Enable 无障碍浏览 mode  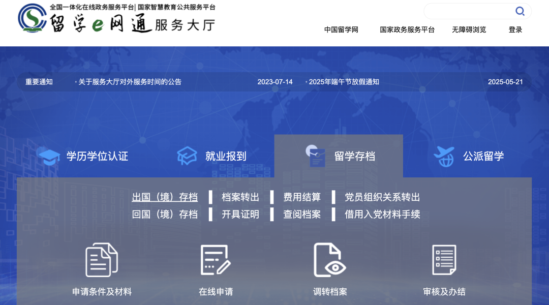(468, 30)
